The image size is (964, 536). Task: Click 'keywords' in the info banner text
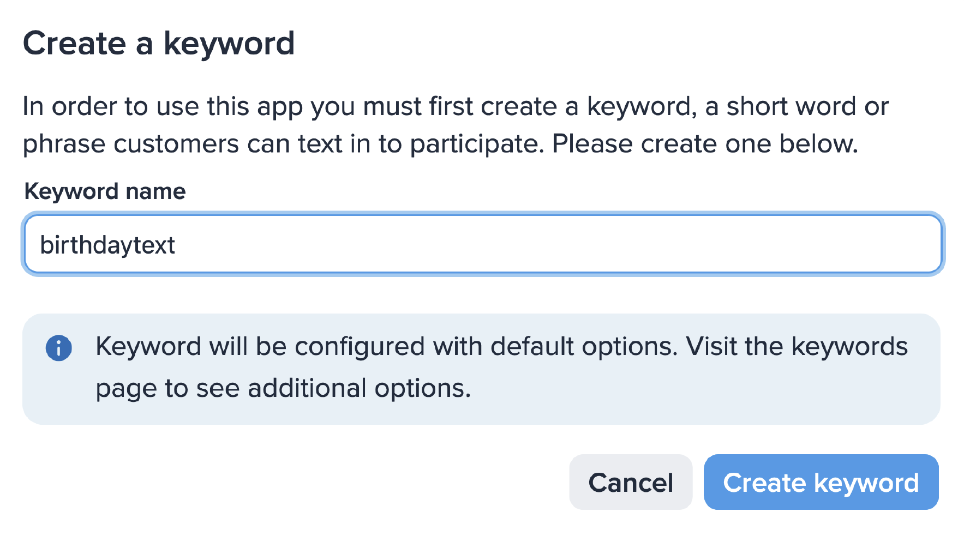[849, 346]
